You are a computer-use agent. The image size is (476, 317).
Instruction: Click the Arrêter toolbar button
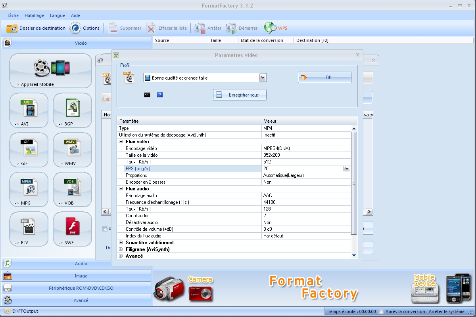[x=208, y=28]
